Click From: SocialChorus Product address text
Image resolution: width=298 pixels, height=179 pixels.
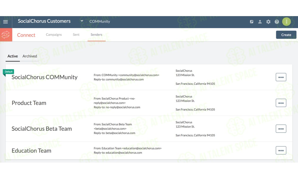114,101
